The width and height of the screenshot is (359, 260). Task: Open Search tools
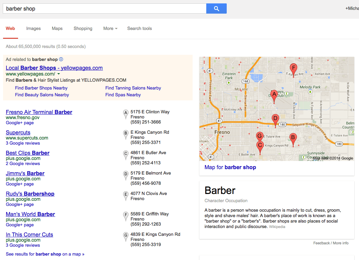[139, 29]
